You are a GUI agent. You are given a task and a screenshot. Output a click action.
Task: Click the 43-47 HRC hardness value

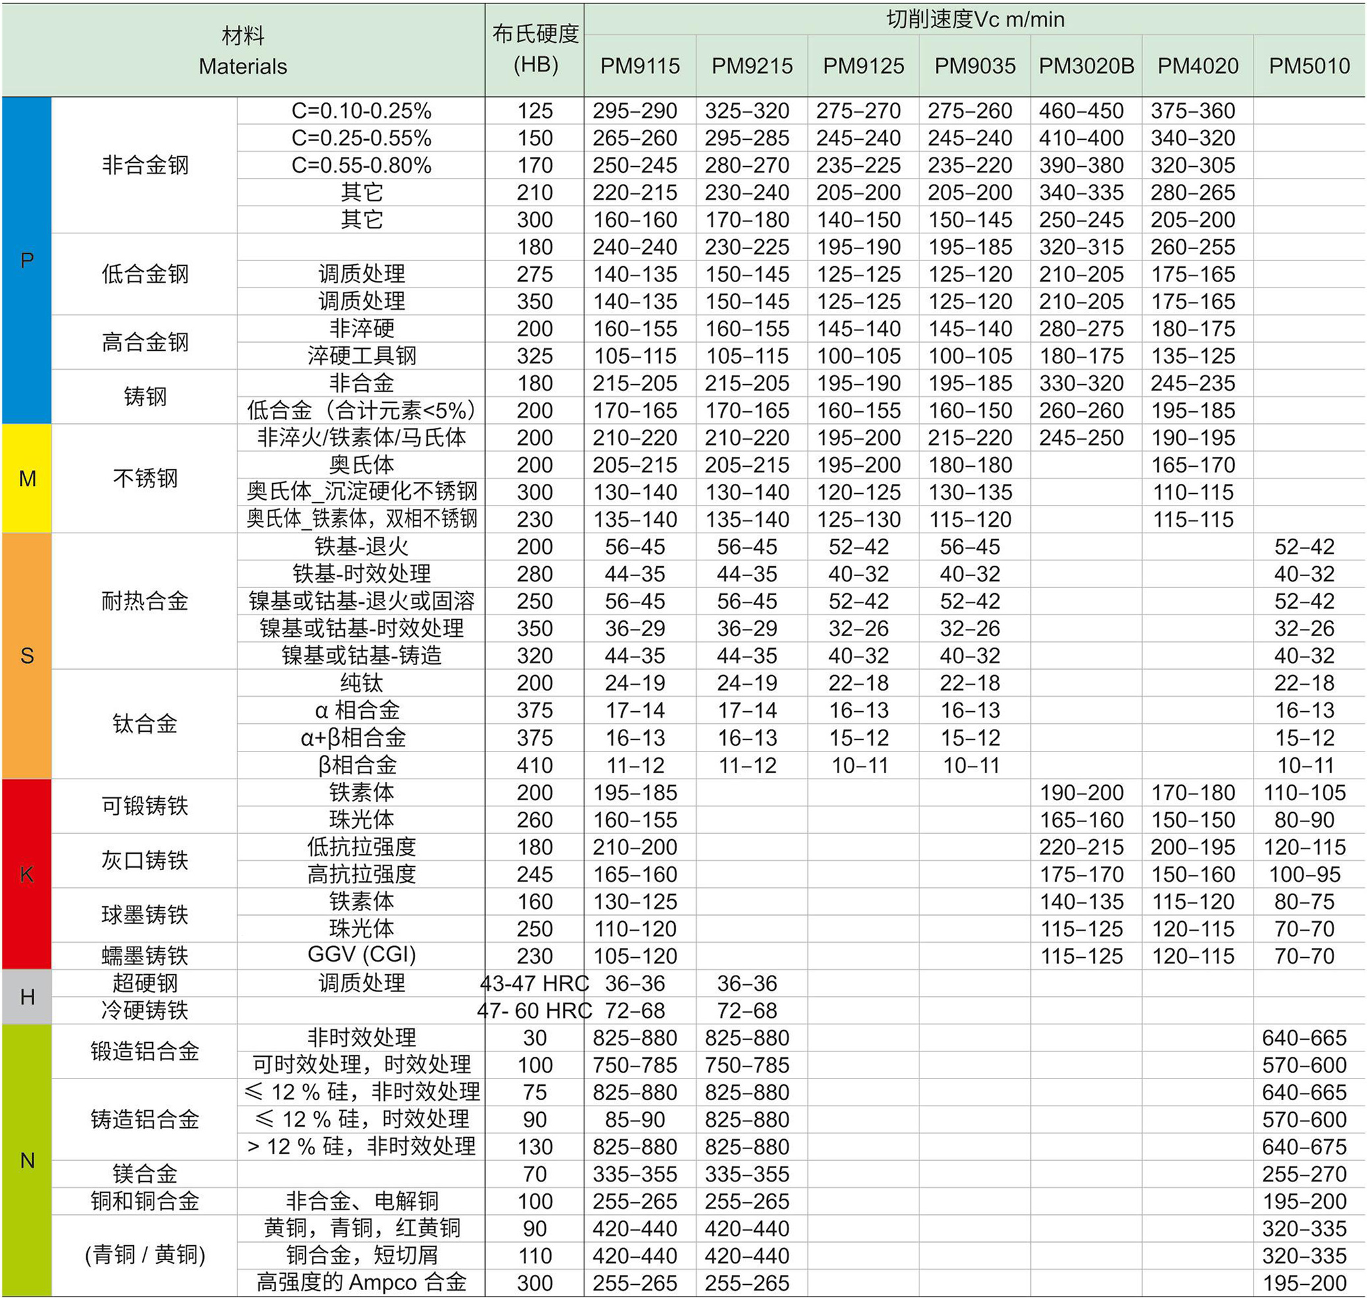(x=534, y=983)
